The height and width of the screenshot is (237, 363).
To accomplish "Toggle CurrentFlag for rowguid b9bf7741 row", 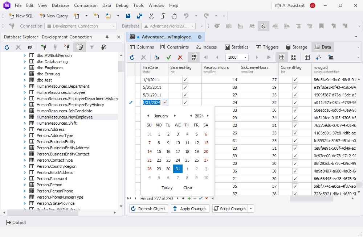I will coord(295,186).
